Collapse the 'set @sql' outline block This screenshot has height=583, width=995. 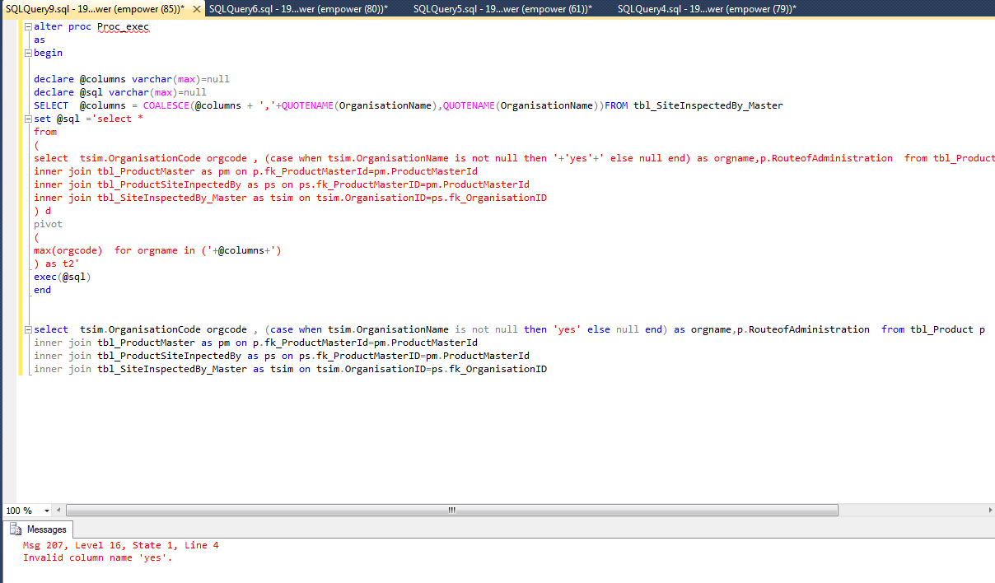pos(29,119)
